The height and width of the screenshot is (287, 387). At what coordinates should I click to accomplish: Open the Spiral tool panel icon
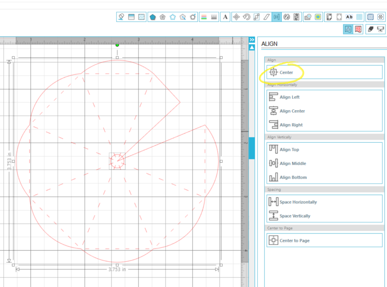click(x=370, y=17)
